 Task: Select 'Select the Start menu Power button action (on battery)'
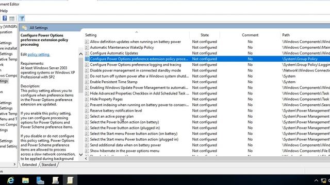[134, 134]
